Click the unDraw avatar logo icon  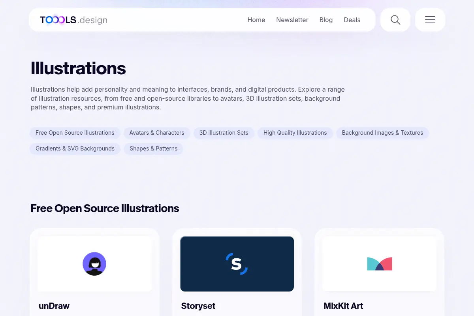tap(94, 264)
